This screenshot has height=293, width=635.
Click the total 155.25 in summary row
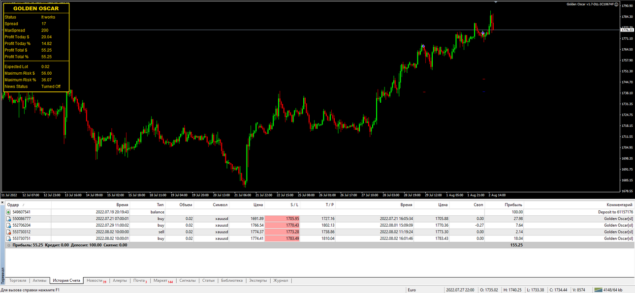516,245
